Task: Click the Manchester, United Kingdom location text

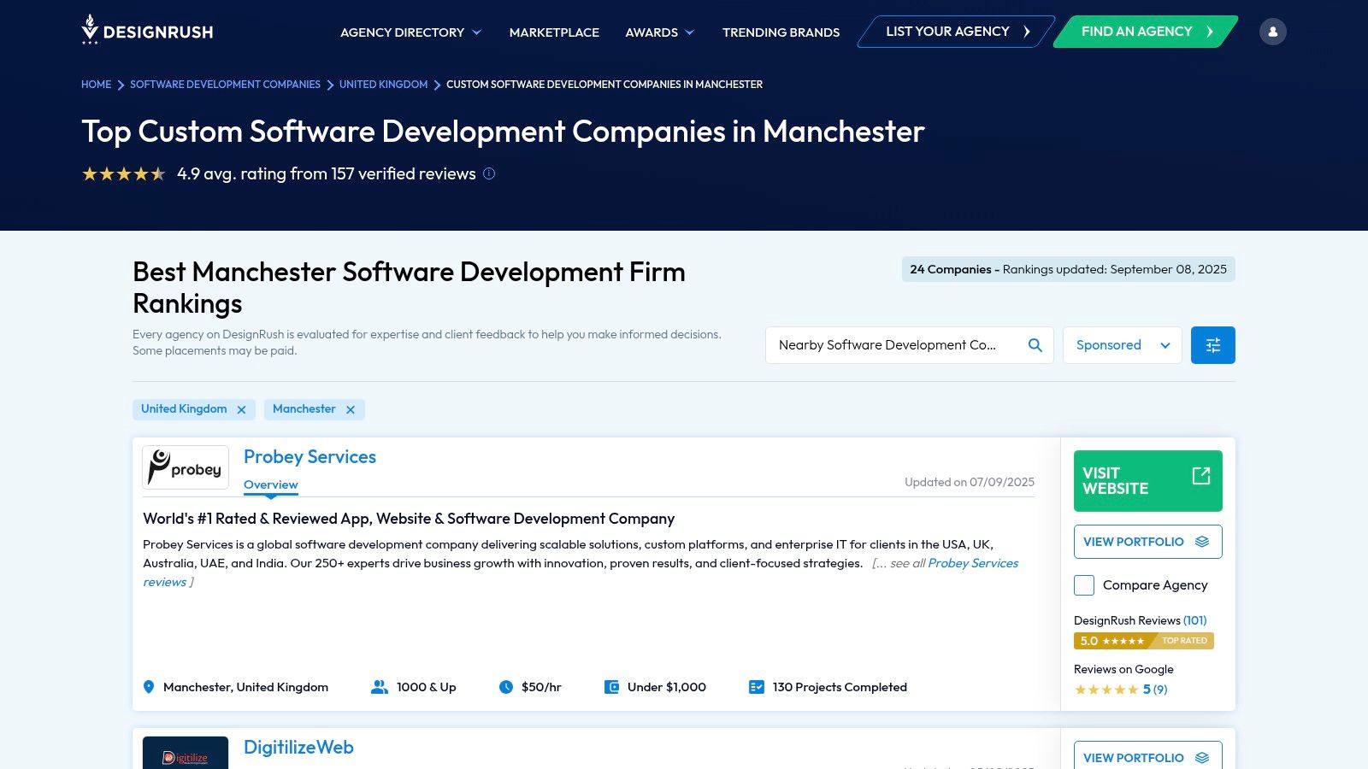Action: [245, 687]
